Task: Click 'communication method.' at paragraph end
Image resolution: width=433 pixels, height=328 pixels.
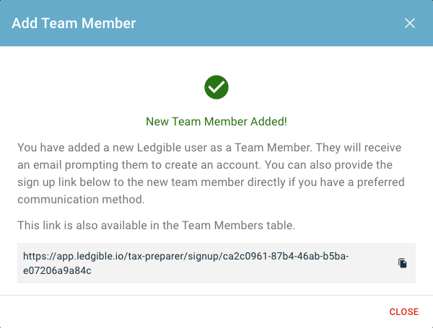Action: click(81, 200)
